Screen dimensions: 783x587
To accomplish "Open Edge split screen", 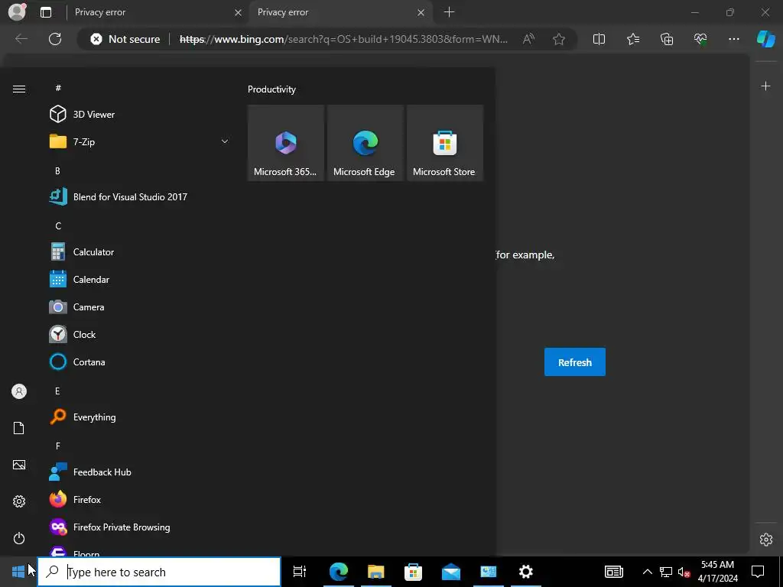I will point(599,39).
